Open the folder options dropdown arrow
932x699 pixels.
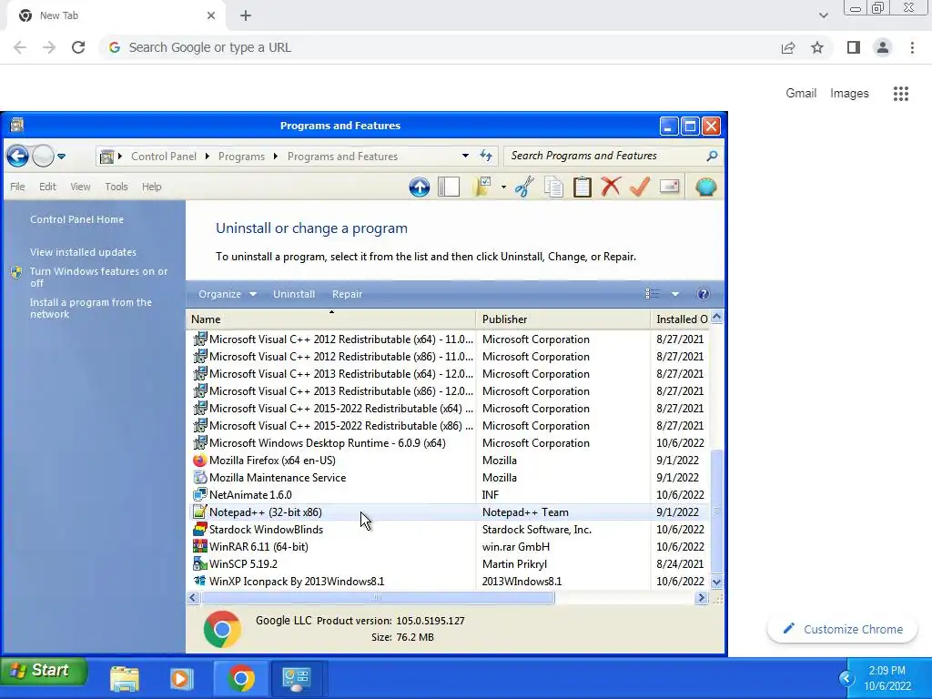pyautogui.click(x=503, y=187)
